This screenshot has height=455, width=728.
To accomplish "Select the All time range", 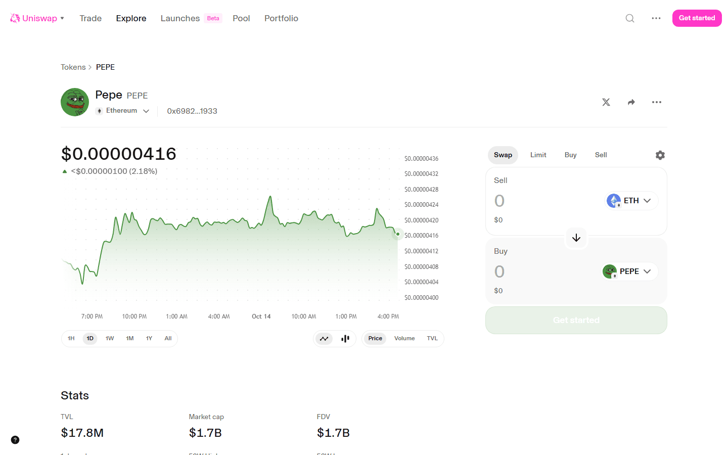I will 168,339.
